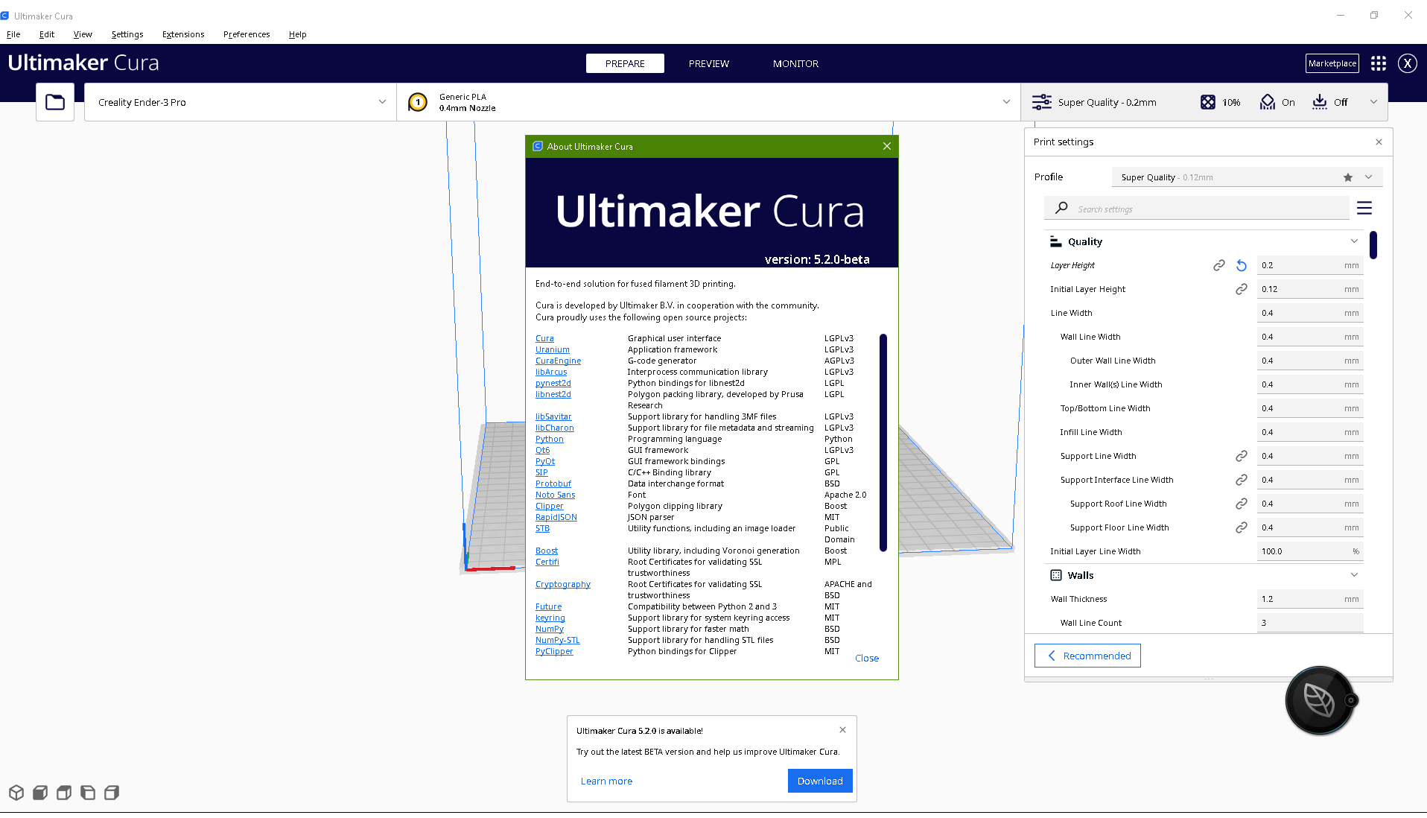Reset Layer Height using the revert arrow icon

(x=1241, y=264)
